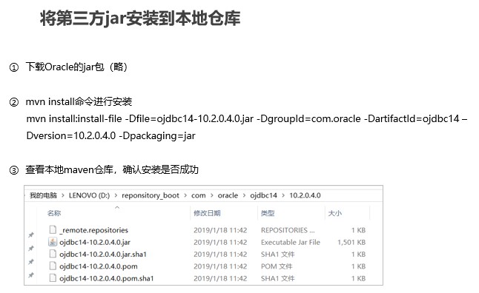Click the 1,501 KB size cell
Image resolution: width=479 pixels, height=293 pixels.
pyautogui.click(x=351, y=242)
